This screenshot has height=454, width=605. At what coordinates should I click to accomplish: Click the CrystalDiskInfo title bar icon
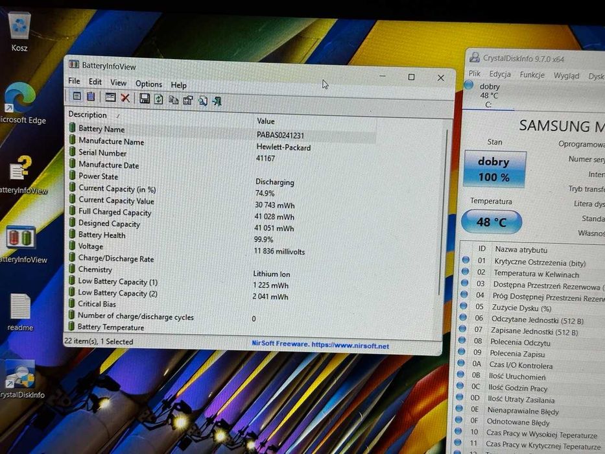(x=474, y=58)
